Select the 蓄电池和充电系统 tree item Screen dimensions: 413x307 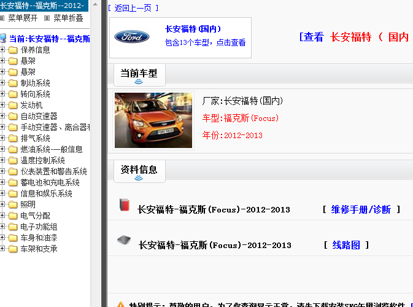[x=50, y=182]
